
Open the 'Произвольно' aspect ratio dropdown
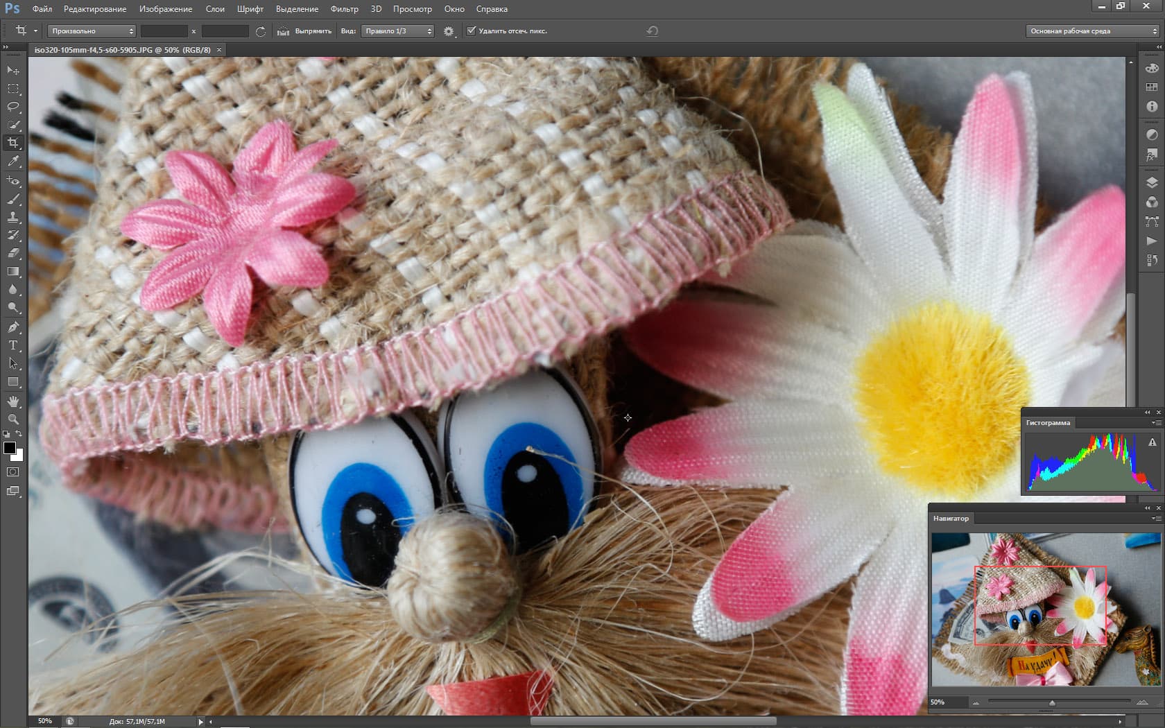pos(92,31)
